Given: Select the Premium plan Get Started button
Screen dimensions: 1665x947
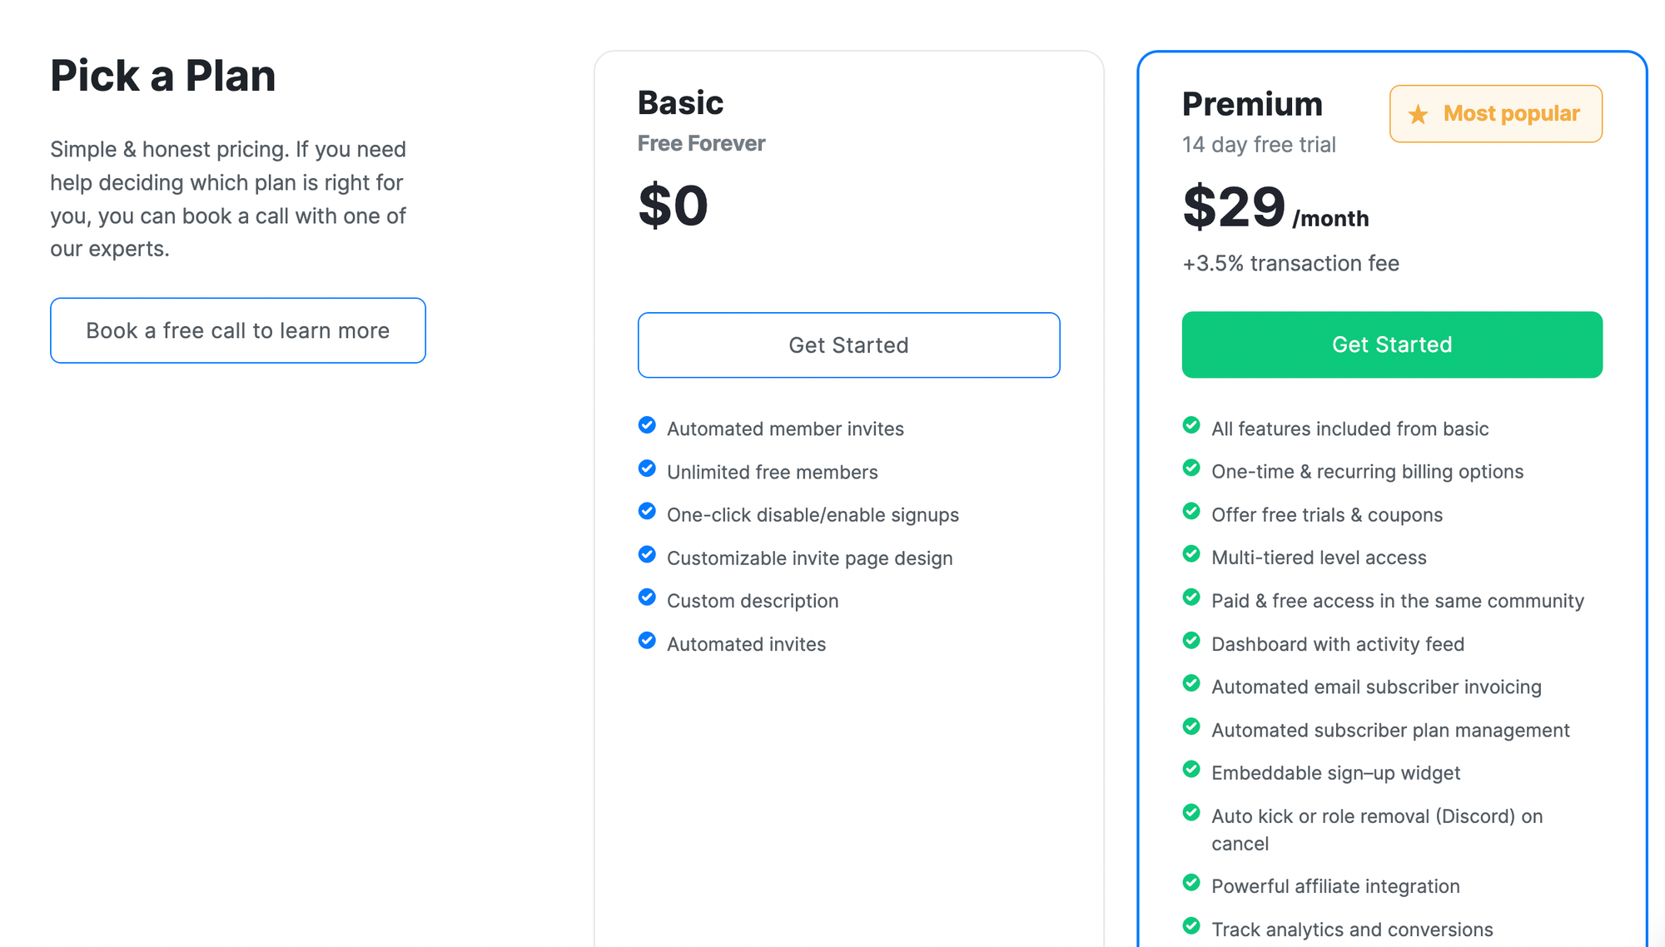Looking at the screenshot, I should [1391, 344].
